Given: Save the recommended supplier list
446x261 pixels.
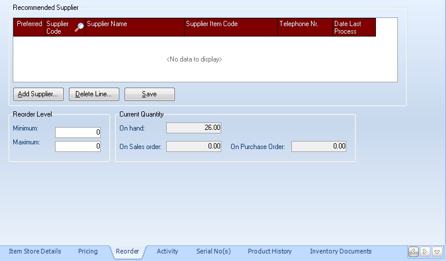Looking at the screenshot, I should pos(149,94).
